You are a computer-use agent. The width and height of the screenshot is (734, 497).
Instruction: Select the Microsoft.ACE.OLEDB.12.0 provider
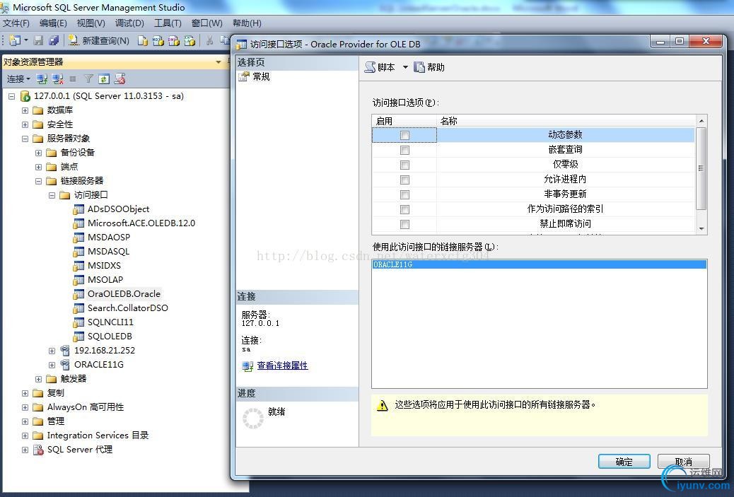click(x=141, y=223)
